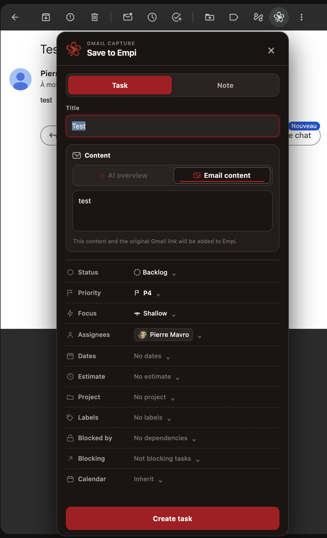Select the Task capture type
The image size is (327, 538).
click(120, 85)
